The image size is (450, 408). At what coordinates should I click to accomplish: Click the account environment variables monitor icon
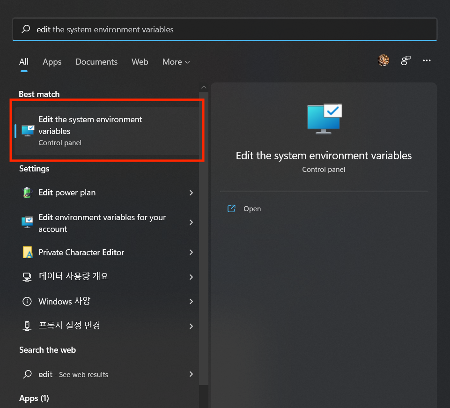tap(27, 222)
